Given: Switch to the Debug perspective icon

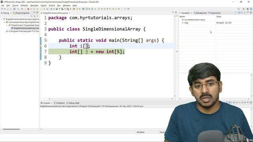Looking at the screenshot, I should pos(251,9).
